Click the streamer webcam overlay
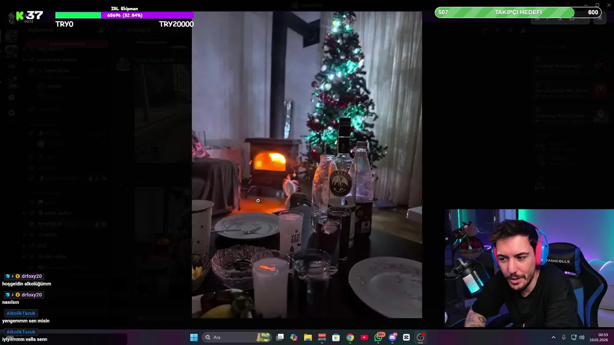Image resolution: width=614 pixels, height=345 pixels. [x=529, y=268]
